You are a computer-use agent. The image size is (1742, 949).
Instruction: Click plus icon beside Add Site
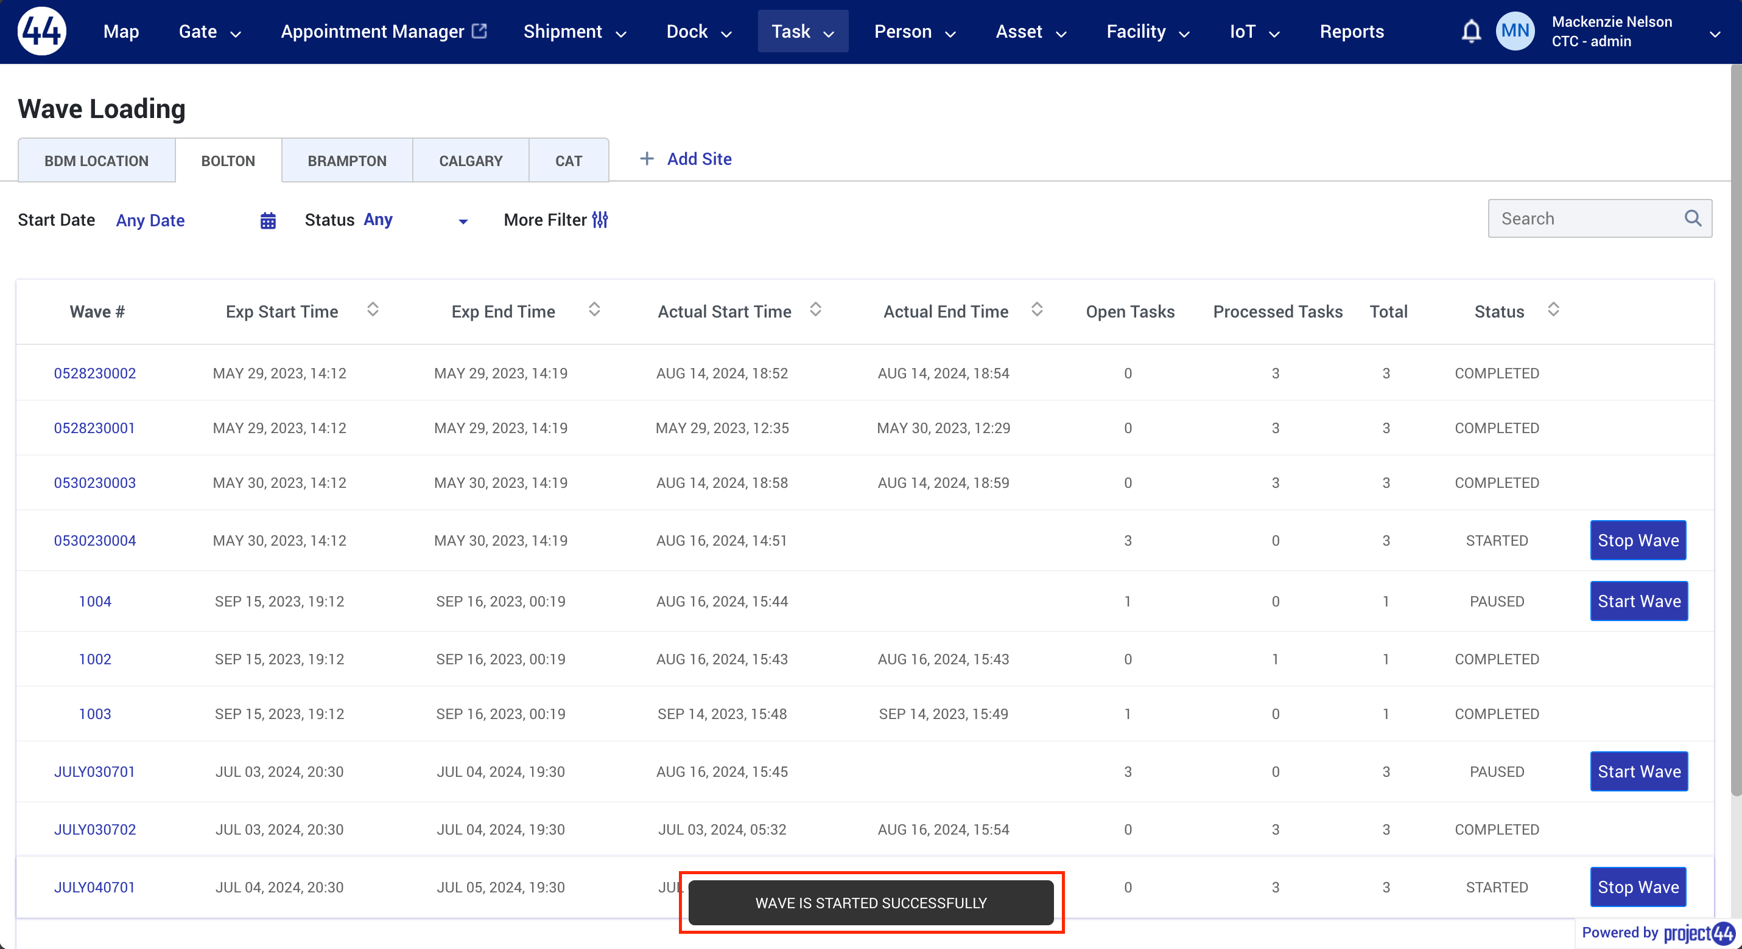point(647,159)
